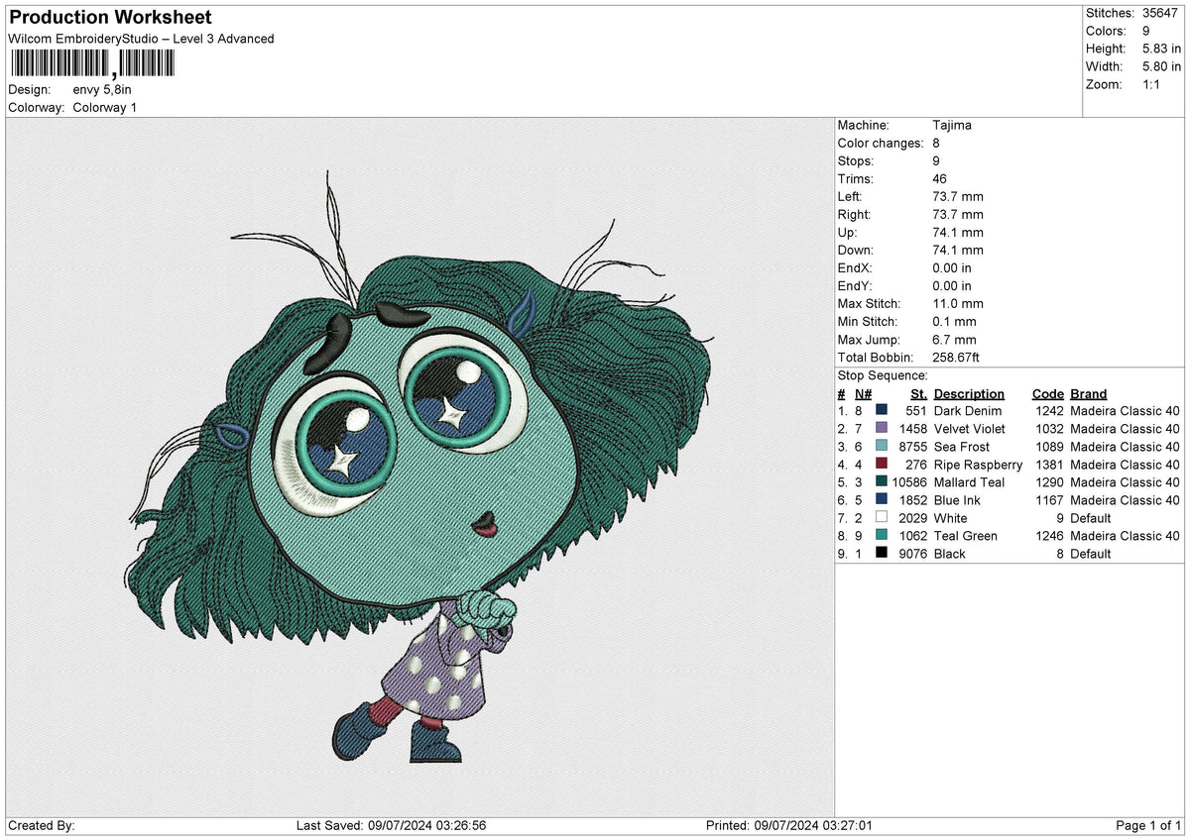This screenshot has height=840, width=1190.
Task: Click the height value '5.83 in'
Action: (1162, 49)
